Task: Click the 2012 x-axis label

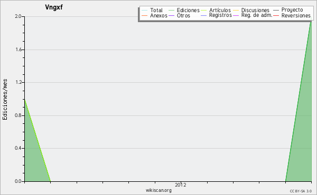Action: 181,184
